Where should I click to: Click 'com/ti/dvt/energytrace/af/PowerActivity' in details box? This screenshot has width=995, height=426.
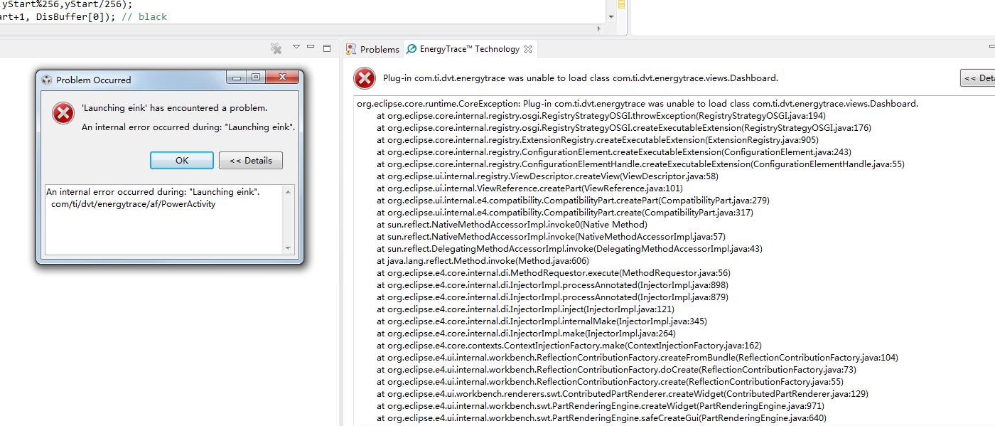(x=134, y=204)
